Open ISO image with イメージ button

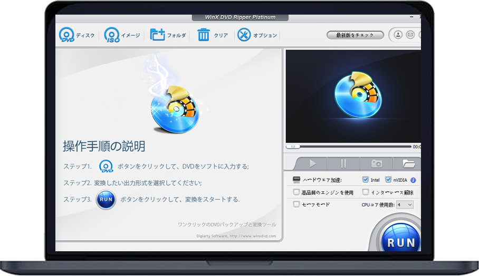point(122,35)
